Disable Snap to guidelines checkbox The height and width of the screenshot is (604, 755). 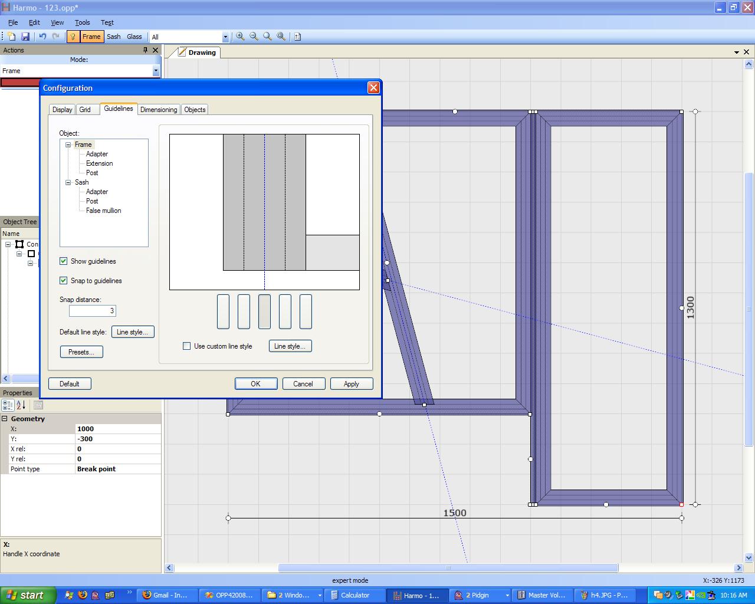pyautogui.click(x=64, y=281)
